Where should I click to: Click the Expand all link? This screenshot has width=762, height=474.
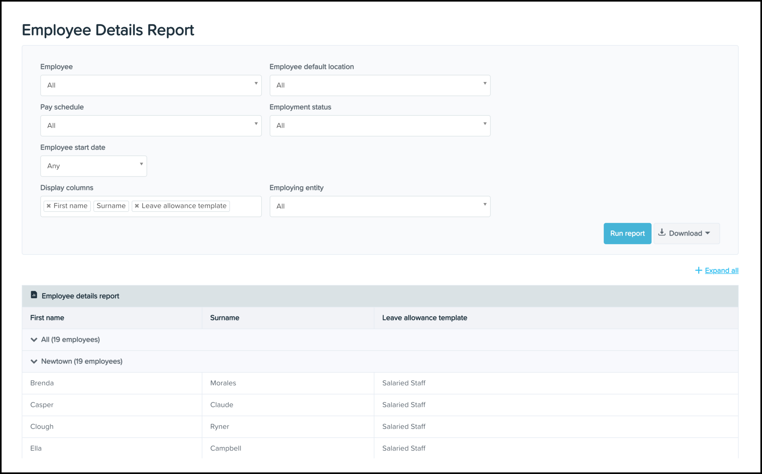[x=722, y=270]
